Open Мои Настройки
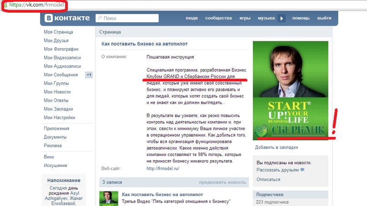 pyautogui.click(x=59, y=118)
